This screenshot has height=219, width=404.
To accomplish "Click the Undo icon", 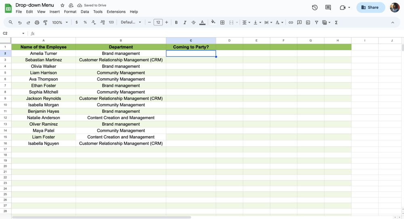I will (x=19, y=22).
